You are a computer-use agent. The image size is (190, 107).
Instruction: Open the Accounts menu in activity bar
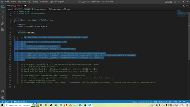[x=3, y=92]
